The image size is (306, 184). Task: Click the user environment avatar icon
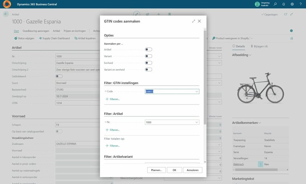point(257,4)
